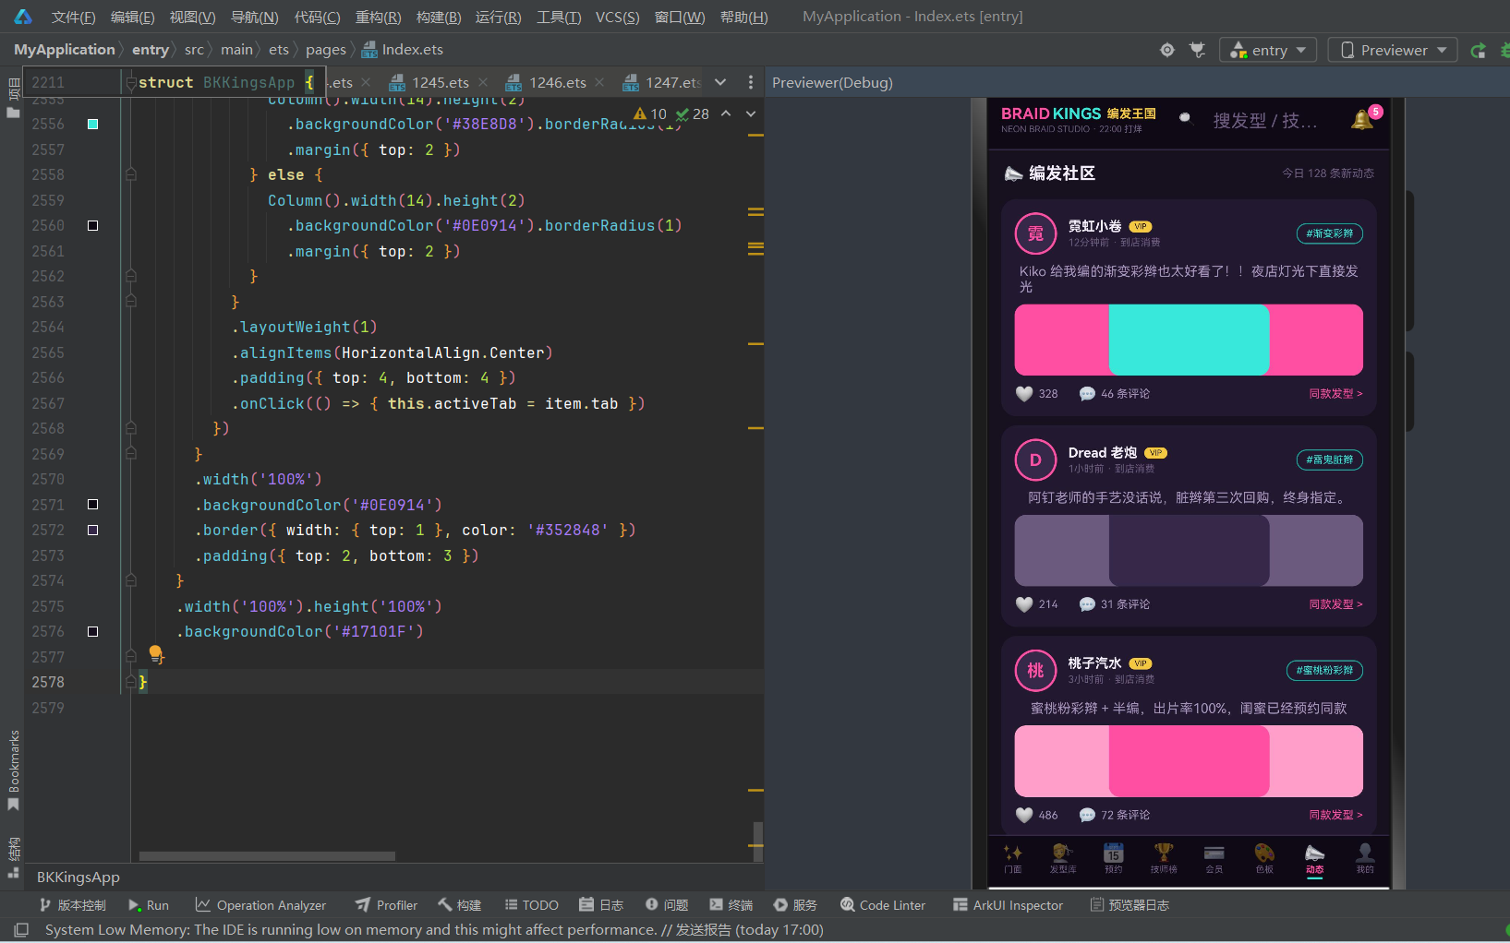Click the locate target icon in toolbar
The height and width of the screenshot is (943, 1510).
pos(1167,50)
